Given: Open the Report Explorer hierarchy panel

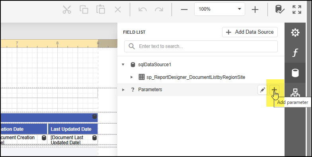Looking at the screenshot, I should tap(295, 92).
